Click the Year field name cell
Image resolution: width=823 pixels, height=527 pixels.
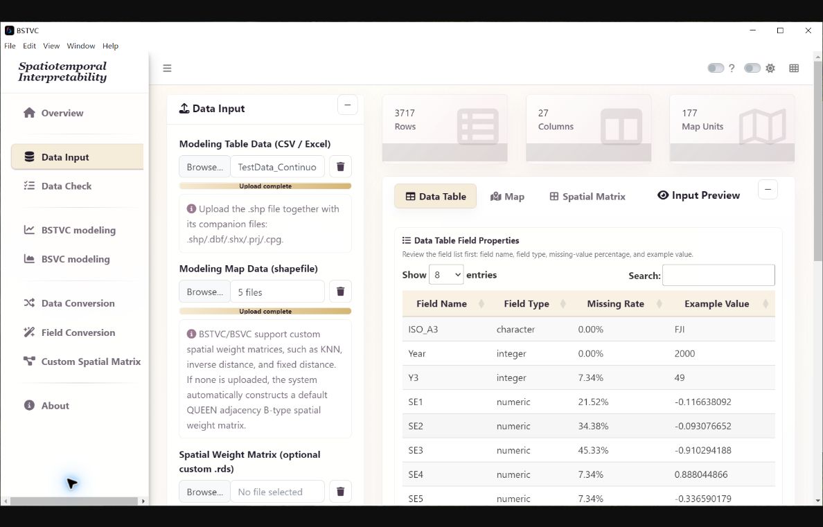coord(447,353)
